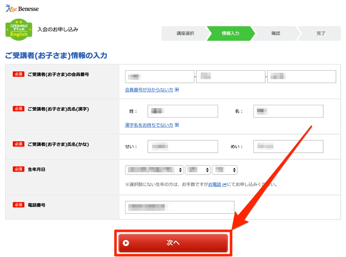Viewport: 346px width, 257px height.
Task: Click the 次へ button
Action: [x=173, y=243]
